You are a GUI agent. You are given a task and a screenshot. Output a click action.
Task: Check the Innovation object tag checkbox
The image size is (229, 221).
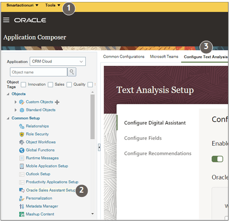pos(23,85)
